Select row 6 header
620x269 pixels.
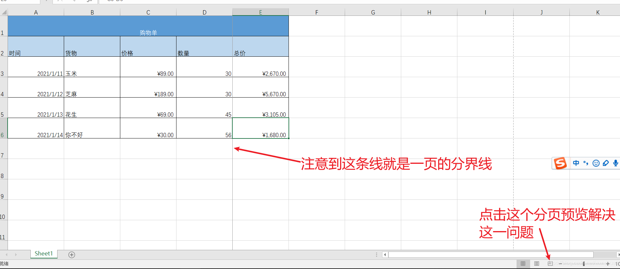[4, 128]
